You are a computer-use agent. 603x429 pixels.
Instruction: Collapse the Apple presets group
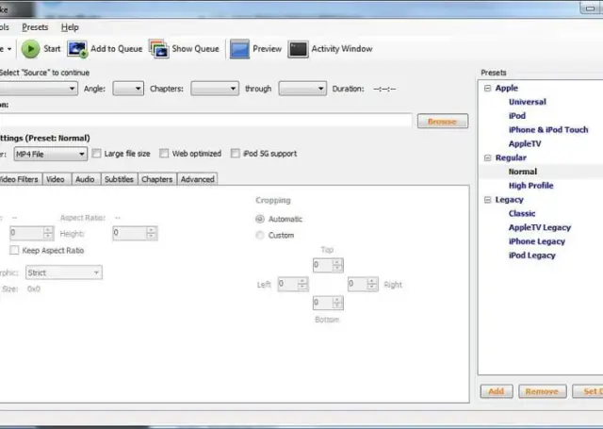(x=487, y=89)
